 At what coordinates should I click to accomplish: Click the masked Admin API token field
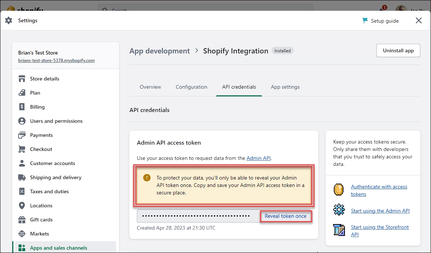[198, 216]
